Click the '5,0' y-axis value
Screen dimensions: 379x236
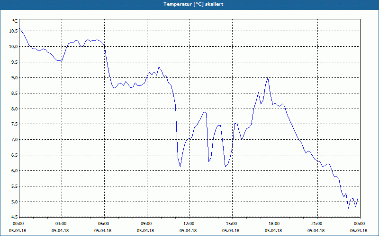(x=14, y=202)
